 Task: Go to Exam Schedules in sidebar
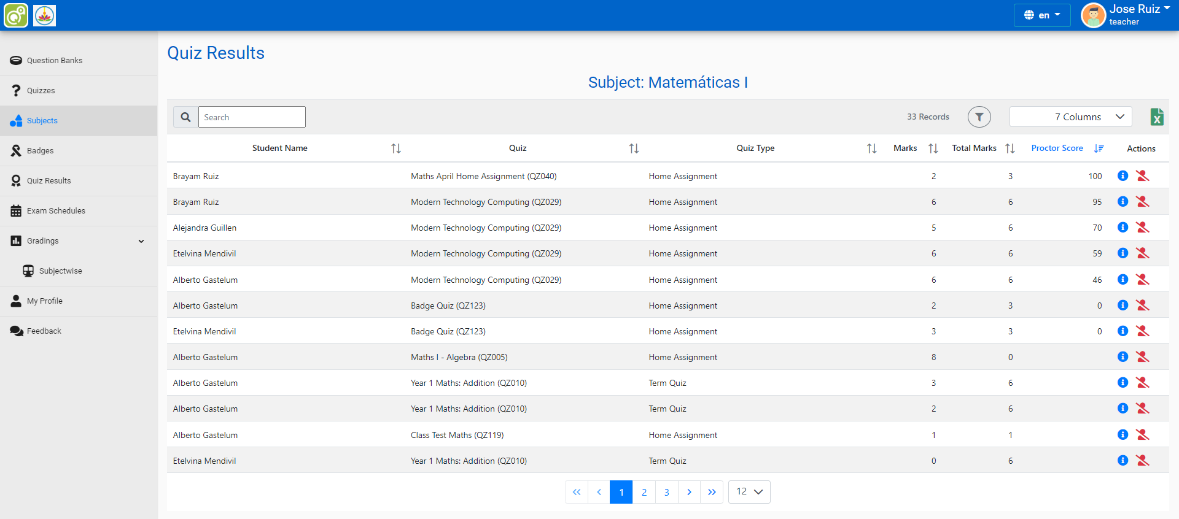56,211
